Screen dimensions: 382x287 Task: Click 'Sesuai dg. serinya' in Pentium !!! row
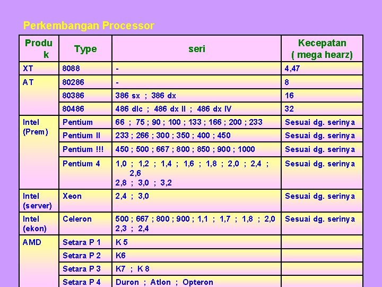click(320, 149)
